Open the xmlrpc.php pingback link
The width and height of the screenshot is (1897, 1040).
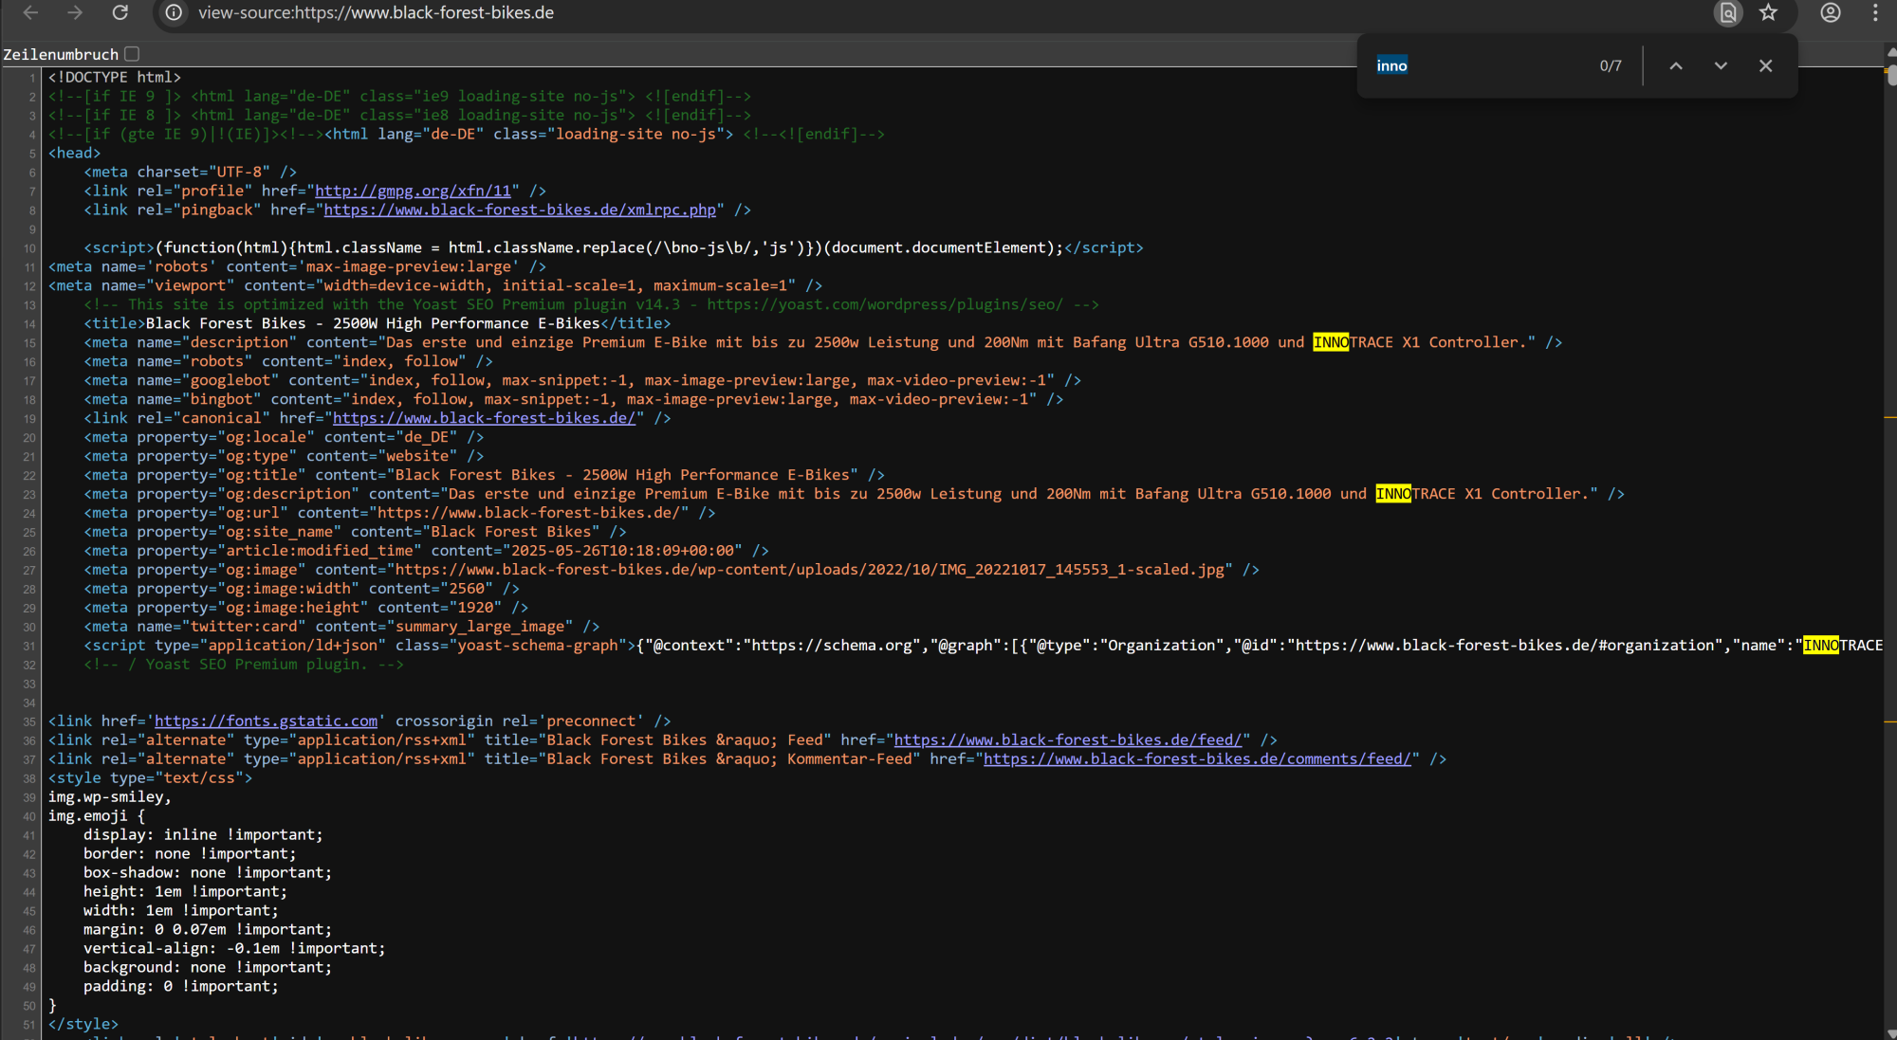pos(520,210)
